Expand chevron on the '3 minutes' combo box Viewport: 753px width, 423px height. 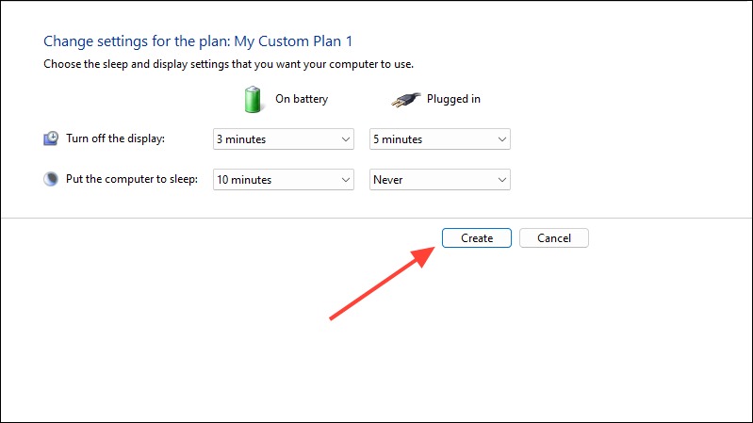345,139
